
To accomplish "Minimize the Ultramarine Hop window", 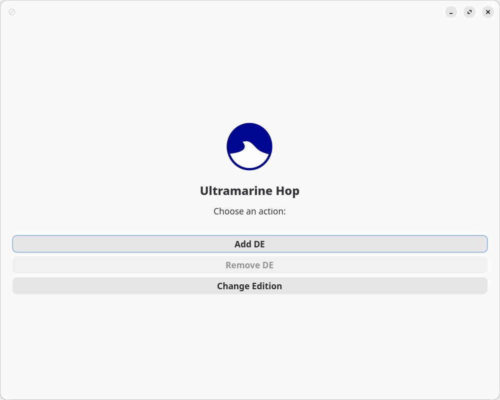I will [x=451, y=12].
